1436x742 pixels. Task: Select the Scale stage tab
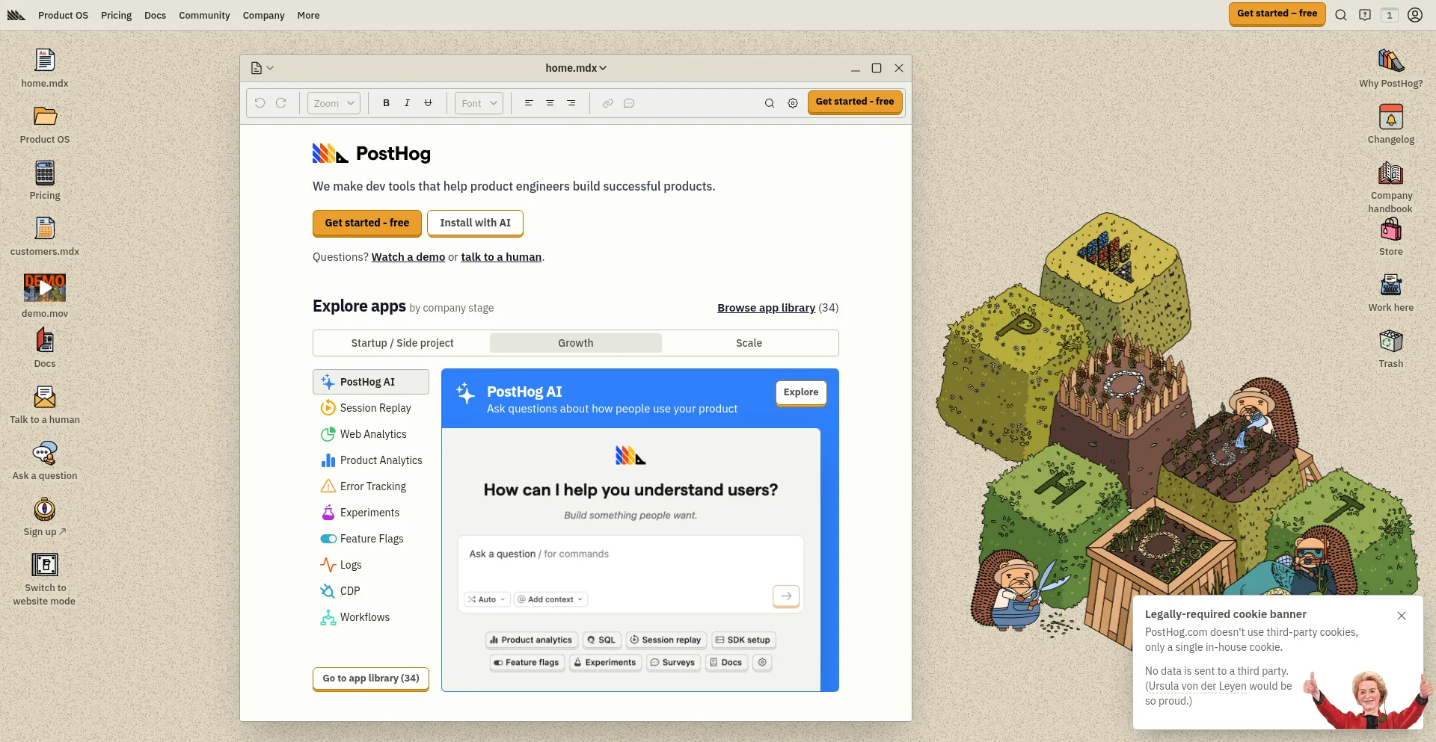coord(749,343)
